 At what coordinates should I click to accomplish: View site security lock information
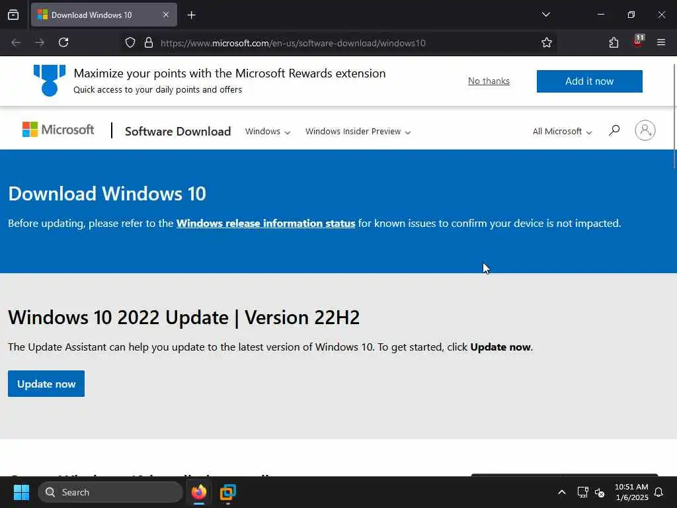tap(149, 42)
